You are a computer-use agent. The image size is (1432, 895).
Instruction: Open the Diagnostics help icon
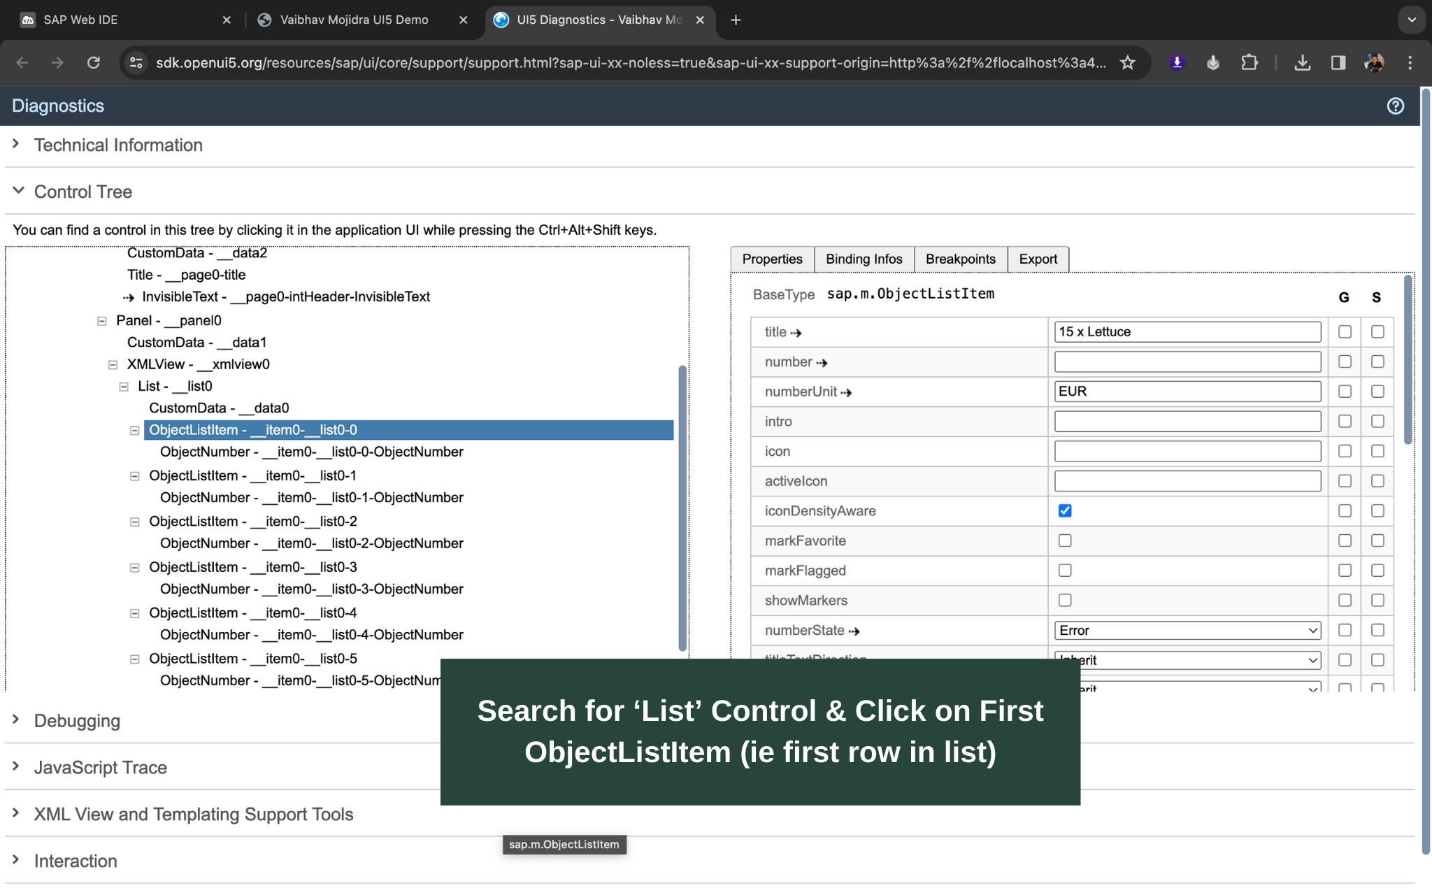(x=1395, y=106)
